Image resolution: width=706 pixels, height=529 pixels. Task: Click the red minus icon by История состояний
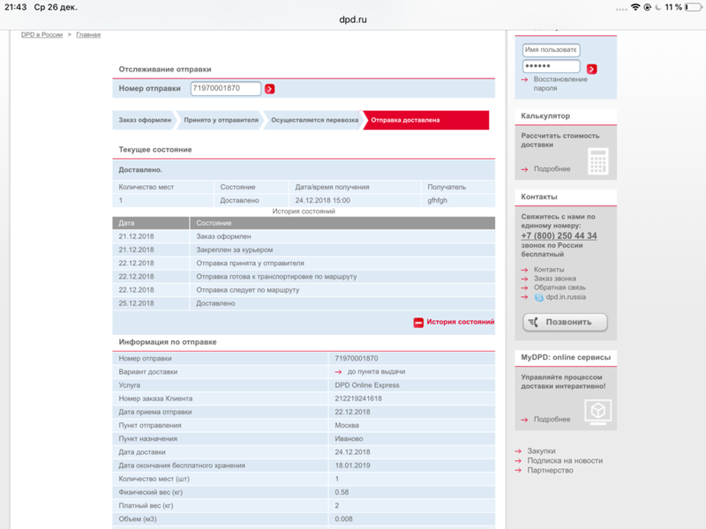pyautogui.click(x=418, y=323)
